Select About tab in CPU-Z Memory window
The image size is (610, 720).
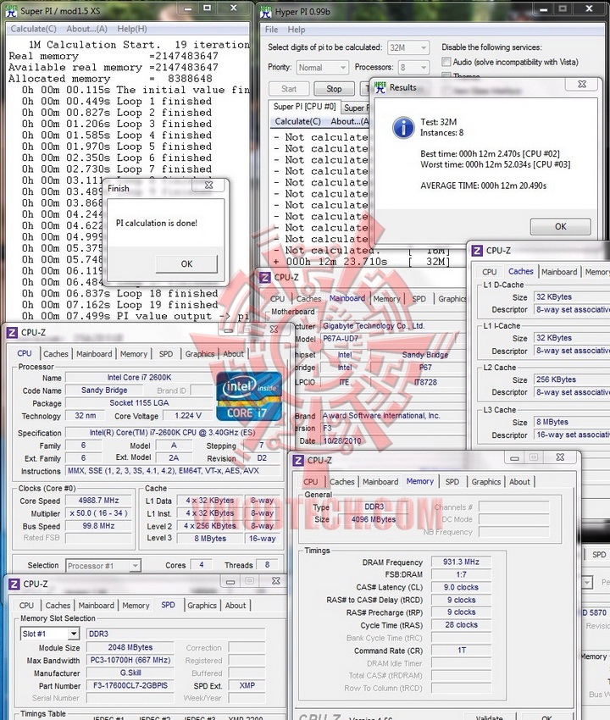[x=519, y=482]
